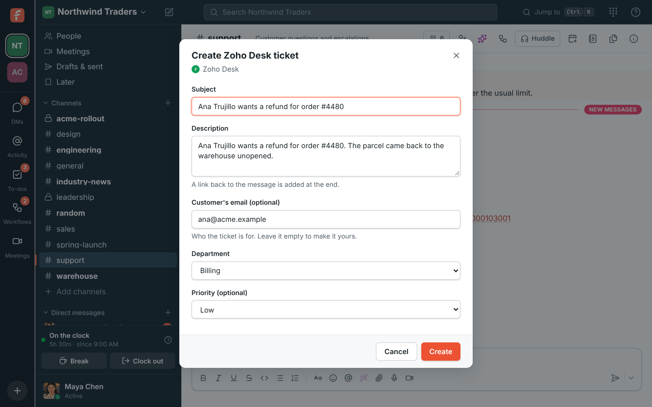Insert emoji from composer toolbar
This screenshot has height=407, width=652.
click(333, 378)
